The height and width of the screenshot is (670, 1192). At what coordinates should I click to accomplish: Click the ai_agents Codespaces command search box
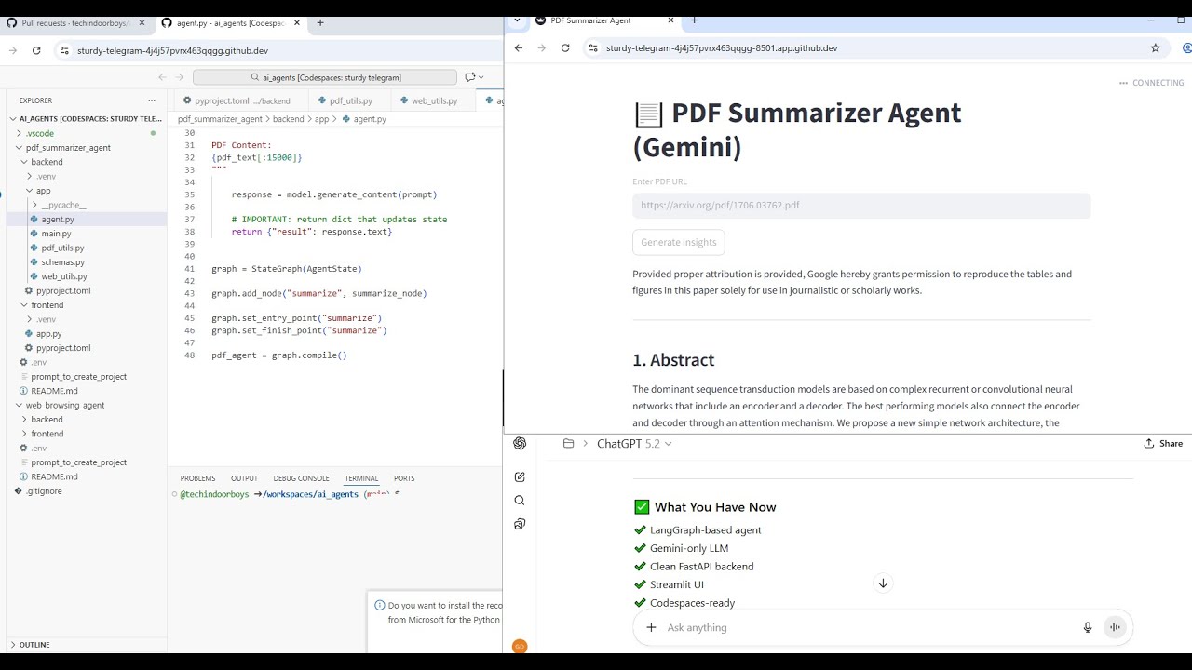325,77
